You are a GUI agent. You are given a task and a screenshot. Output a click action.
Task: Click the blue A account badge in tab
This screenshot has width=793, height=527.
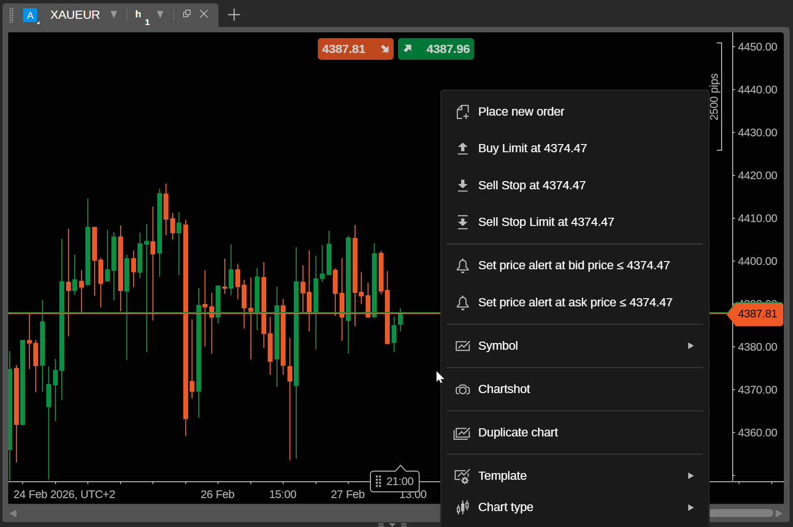pyautogui.click(x=30, y=15)
